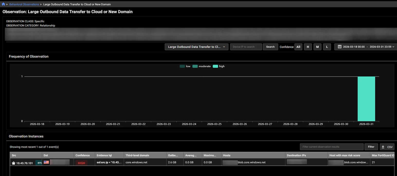Open the date range picker
397x176 pixels.
click(366, 47)
